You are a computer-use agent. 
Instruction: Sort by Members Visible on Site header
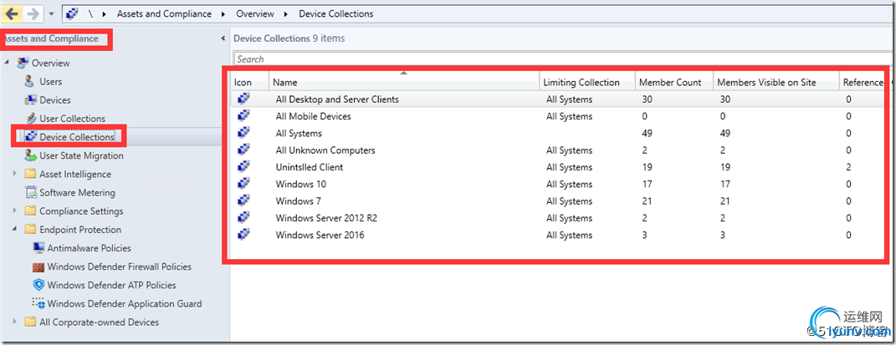(776, 82)
